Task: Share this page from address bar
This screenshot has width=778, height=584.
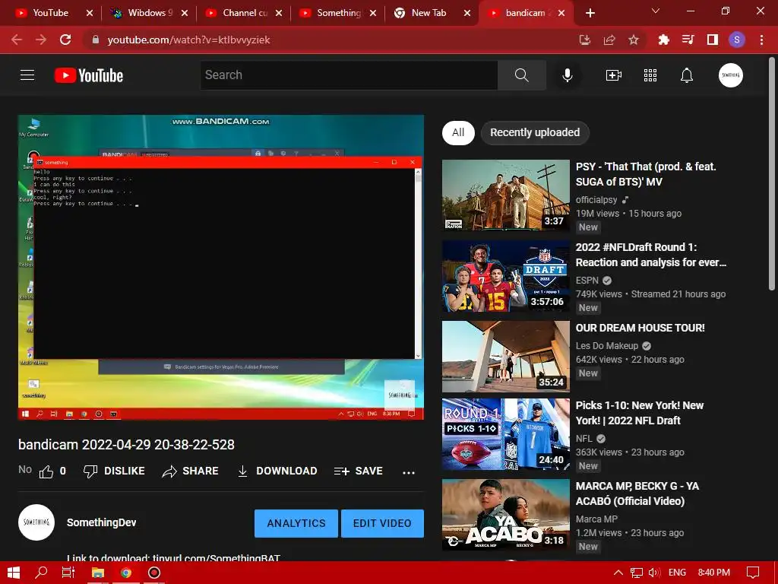Action: pyautogui.click(x=609, y=40)
